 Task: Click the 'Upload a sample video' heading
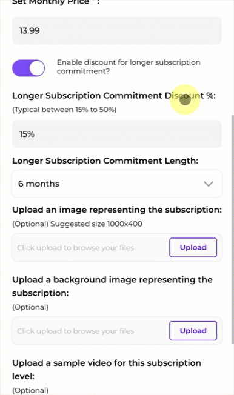107,370
